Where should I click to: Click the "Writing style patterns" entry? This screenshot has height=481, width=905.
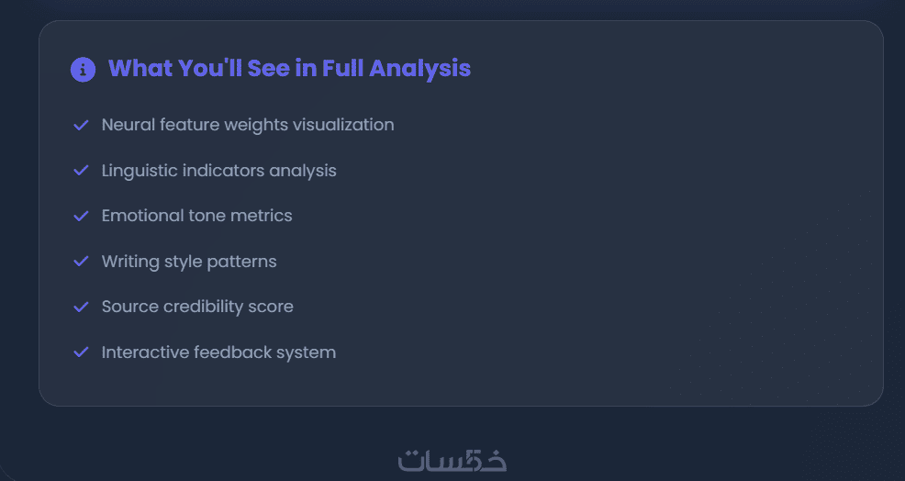(189, 262)
